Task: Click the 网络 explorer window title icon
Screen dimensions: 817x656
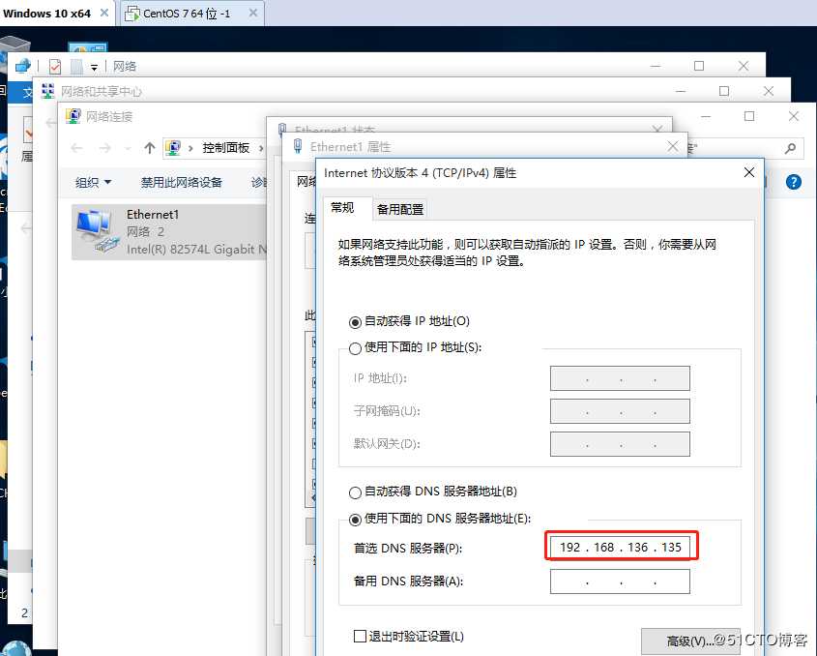Action: 22,66
